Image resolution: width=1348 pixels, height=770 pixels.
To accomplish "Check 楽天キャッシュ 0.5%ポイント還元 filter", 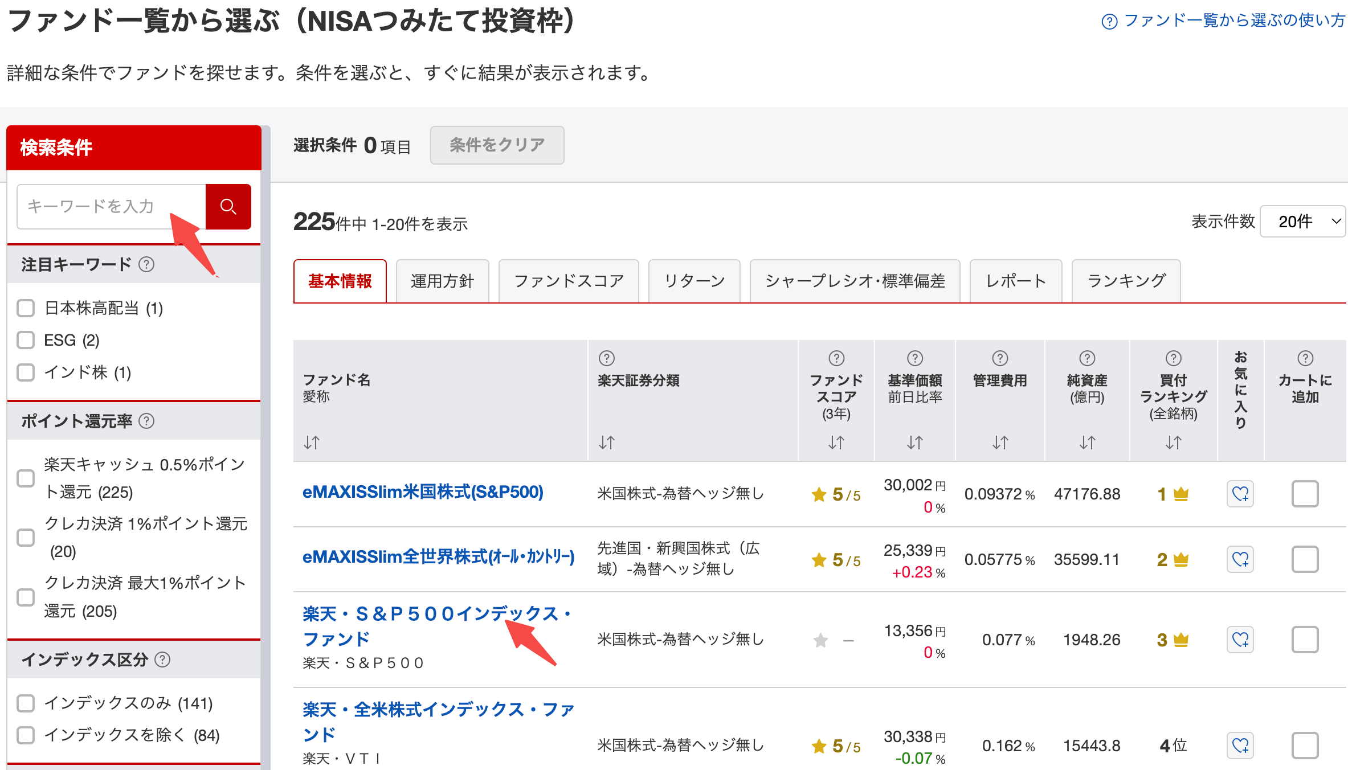I will point(26,478).
